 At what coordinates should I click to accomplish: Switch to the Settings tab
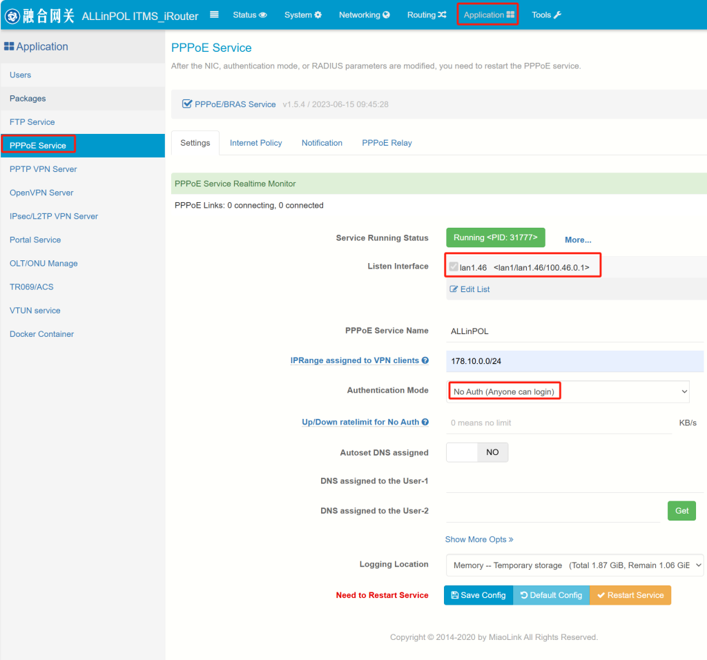click(195, 143)
